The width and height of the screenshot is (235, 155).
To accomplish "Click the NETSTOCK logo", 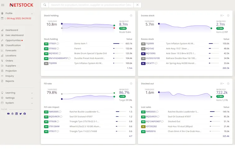I will (21, 5).
